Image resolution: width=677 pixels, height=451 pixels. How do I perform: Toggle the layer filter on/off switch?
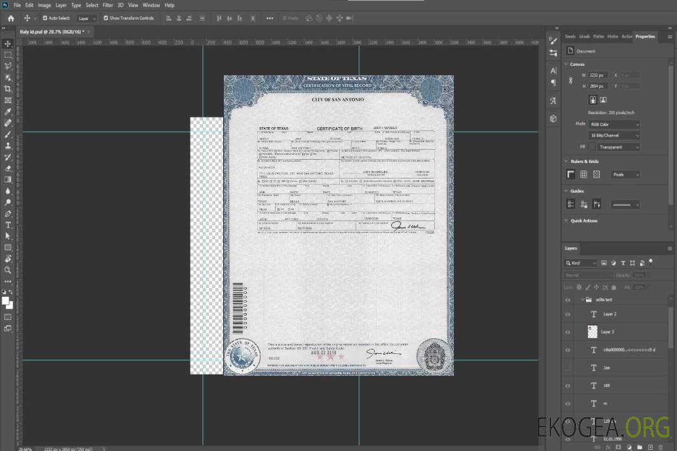[x=651, y=262]
